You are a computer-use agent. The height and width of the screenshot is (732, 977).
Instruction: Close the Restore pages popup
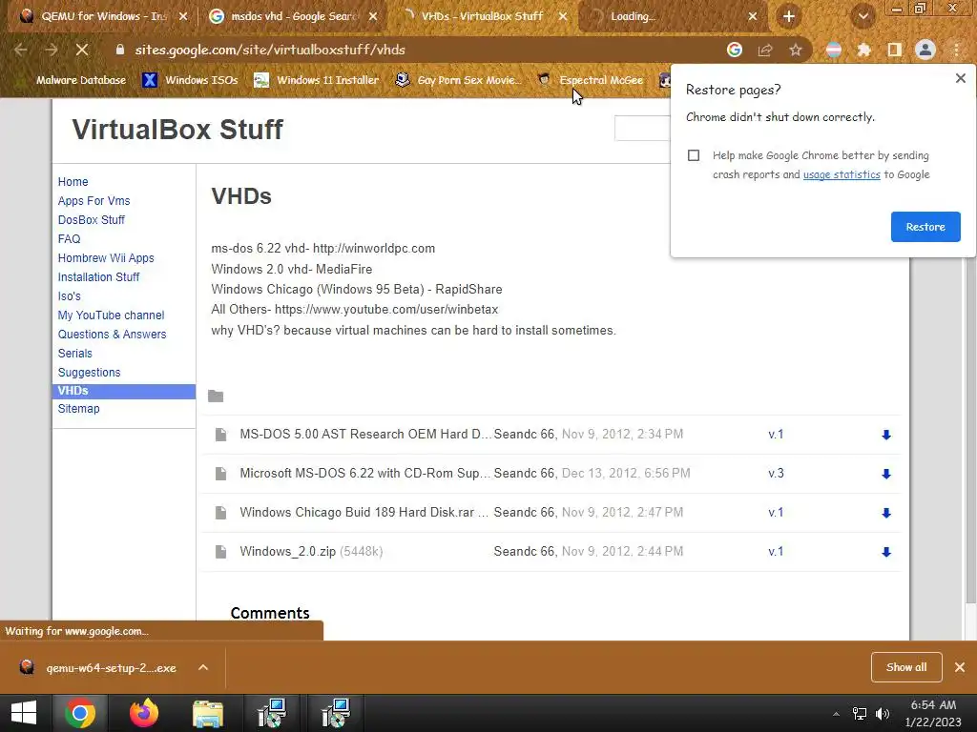[x=960, y=78]
